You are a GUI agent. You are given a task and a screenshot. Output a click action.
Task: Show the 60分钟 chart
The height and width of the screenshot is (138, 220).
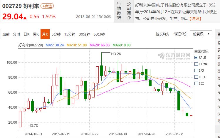click(99, 34)
